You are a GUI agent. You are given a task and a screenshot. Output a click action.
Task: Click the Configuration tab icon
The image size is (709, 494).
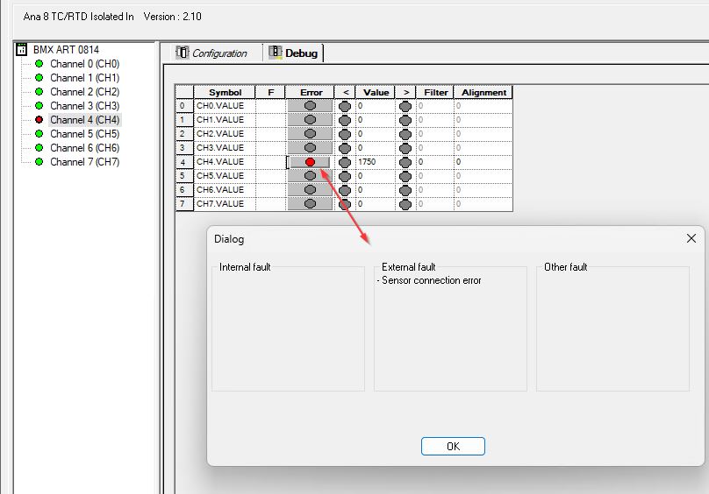183,53
